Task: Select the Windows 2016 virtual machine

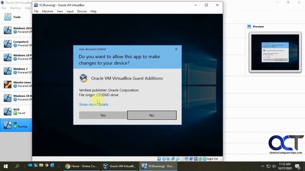Action: point(16,30)
